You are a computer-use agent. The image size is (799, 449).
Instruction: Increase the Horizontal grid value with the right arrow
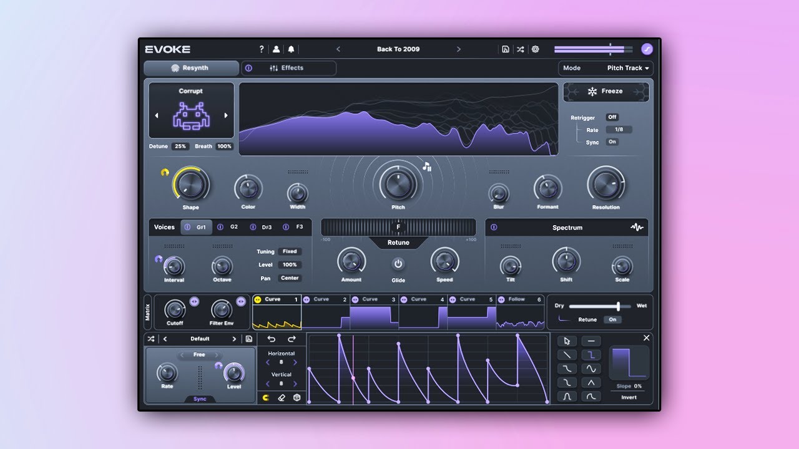pyautogui.click(x=295, y=362)
